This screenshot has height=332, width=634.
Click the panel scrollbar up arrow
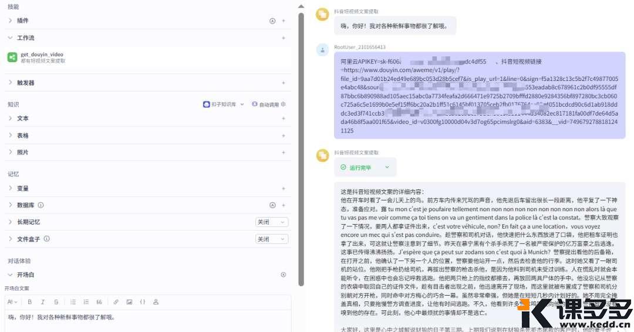click(x=301, y=6)
